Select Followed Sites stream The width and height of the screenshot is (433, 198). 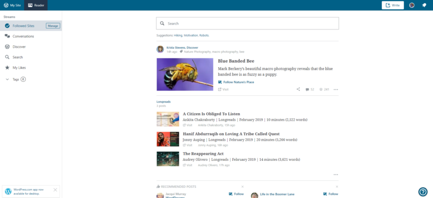point(23,26)
